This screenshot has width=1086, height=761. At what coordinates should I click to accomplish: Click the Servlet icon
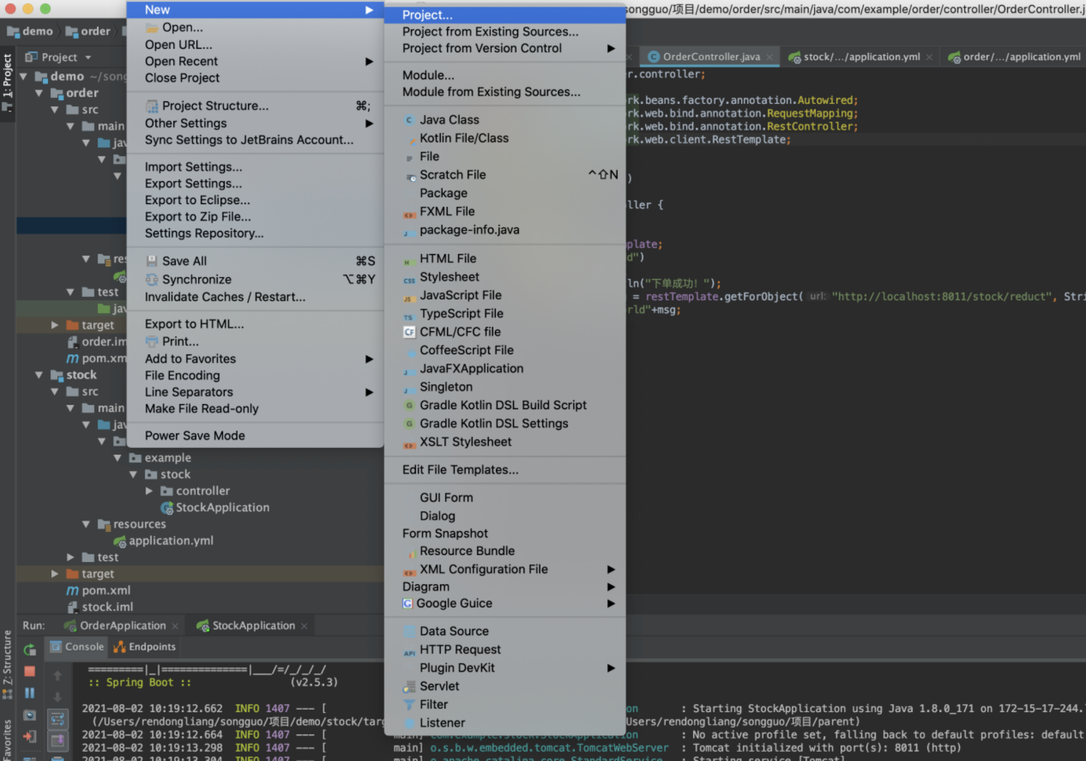409,686
